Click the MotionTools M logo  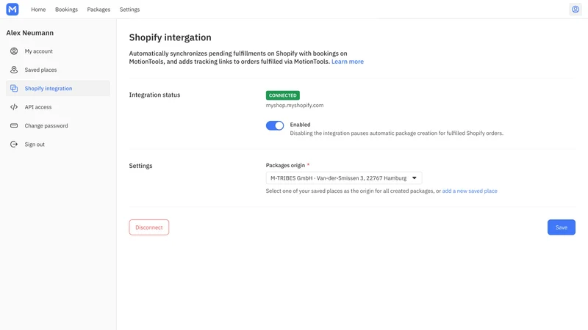click(12, 10)
